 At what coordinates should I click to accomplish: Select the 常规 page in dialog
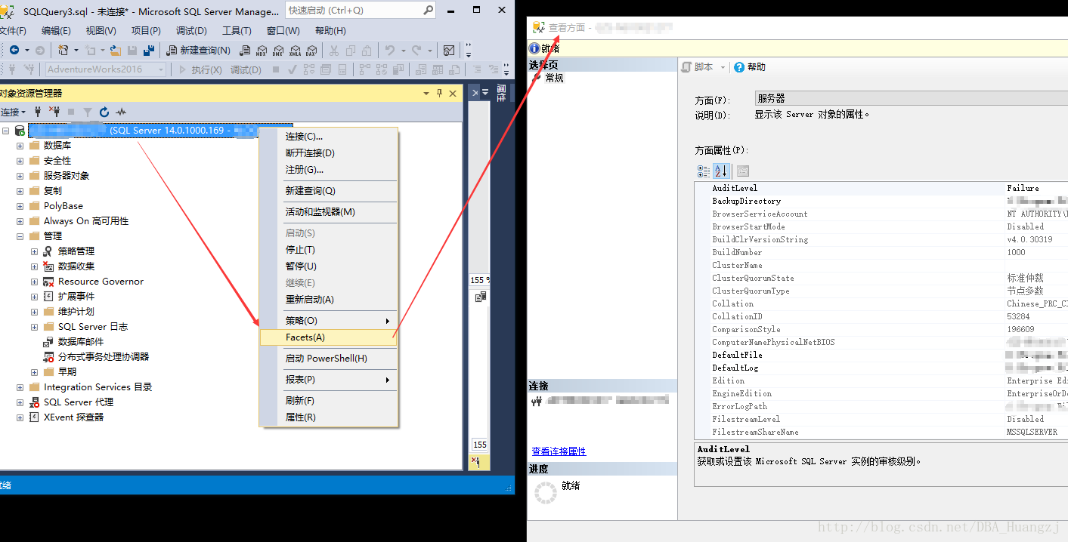554,78
